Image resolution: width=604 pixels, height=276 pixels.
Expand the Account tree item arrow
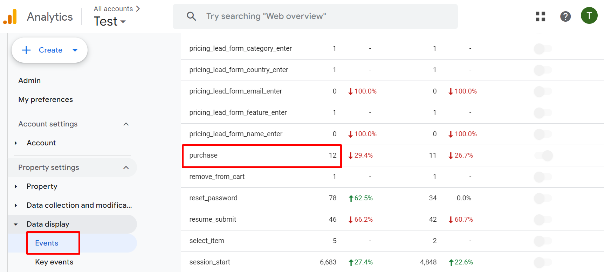pos(16,143)
